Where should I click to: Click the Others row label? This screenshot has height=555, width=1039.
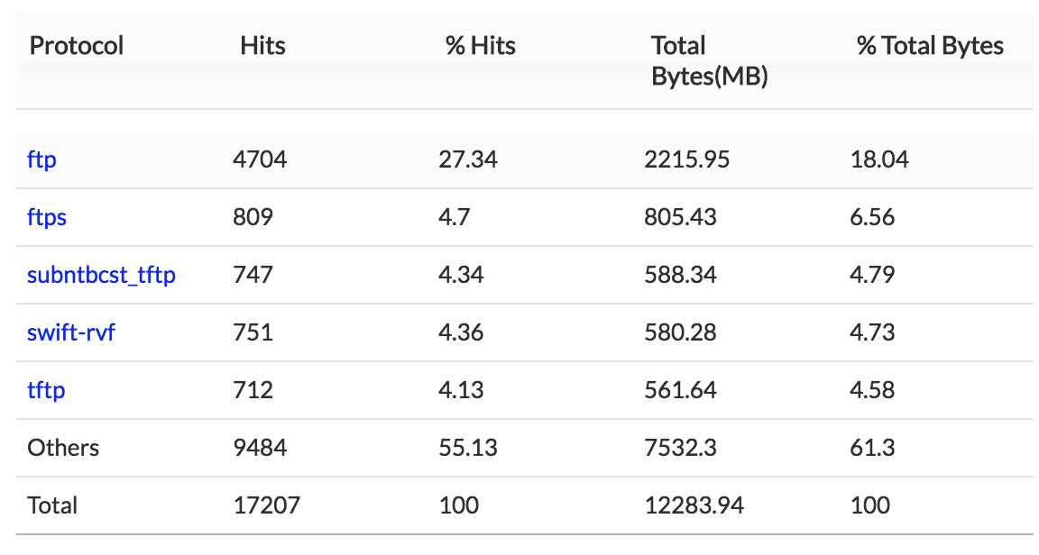pyautogui.click(x=63, y=448)
